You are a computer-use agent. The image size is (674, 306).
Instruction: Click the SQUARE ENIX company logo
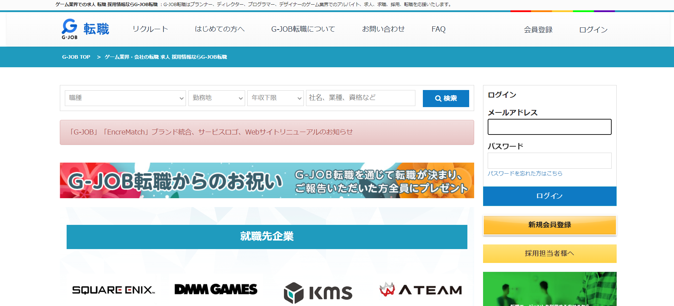(113, 290)
